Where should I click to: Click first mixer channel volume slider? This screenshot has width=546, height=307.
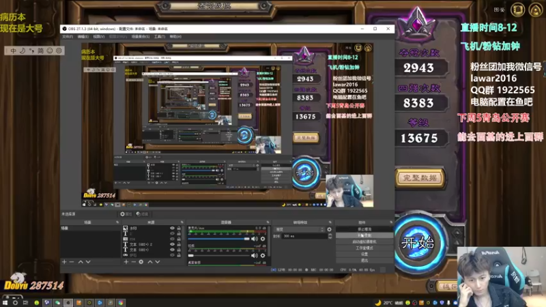click(218, 239)
